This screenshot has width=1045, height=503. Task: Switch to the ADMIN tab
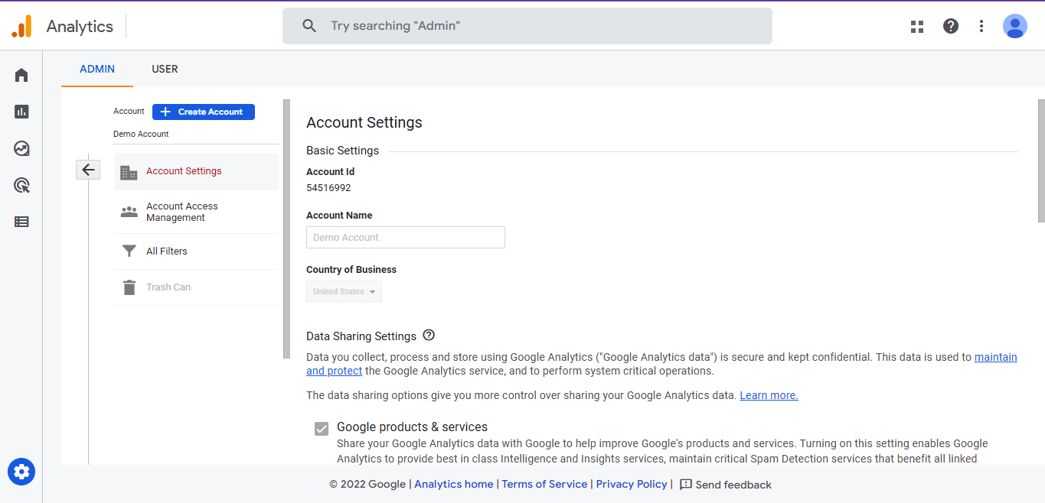97,69
